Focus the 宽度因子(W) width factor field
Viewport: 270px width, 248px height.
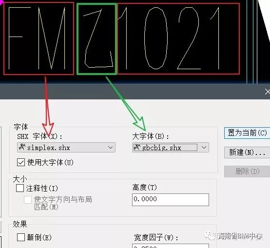[171, 246]
